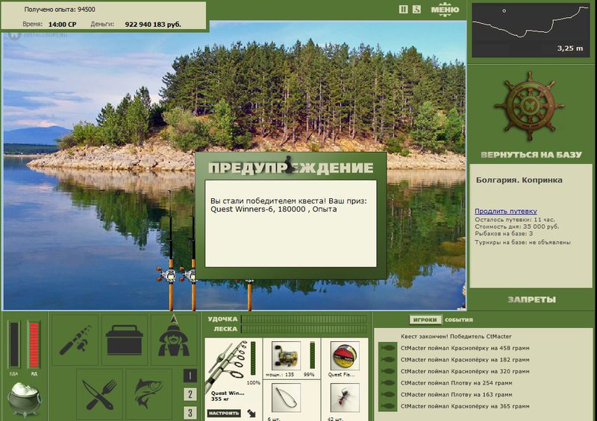This screenshot has width=597, height=421.
Task: Click 'Рыбаков на базе: 3' text
Action: pyautogui.click(x=504, y=233)
